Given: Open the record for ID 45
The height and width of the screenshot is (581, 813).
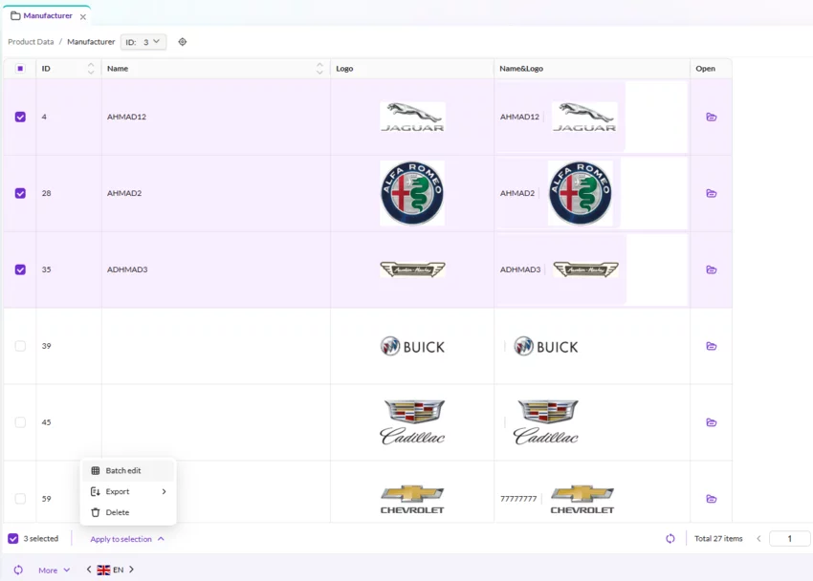Looking at the screenshot, I should pos(712,422).
